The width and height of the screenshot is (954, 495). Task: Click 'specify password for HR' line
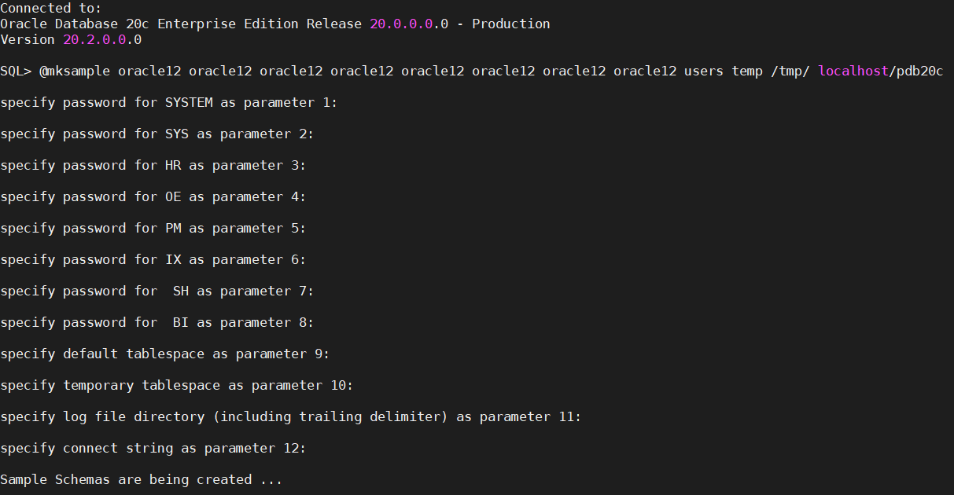(x=153, y=166)
